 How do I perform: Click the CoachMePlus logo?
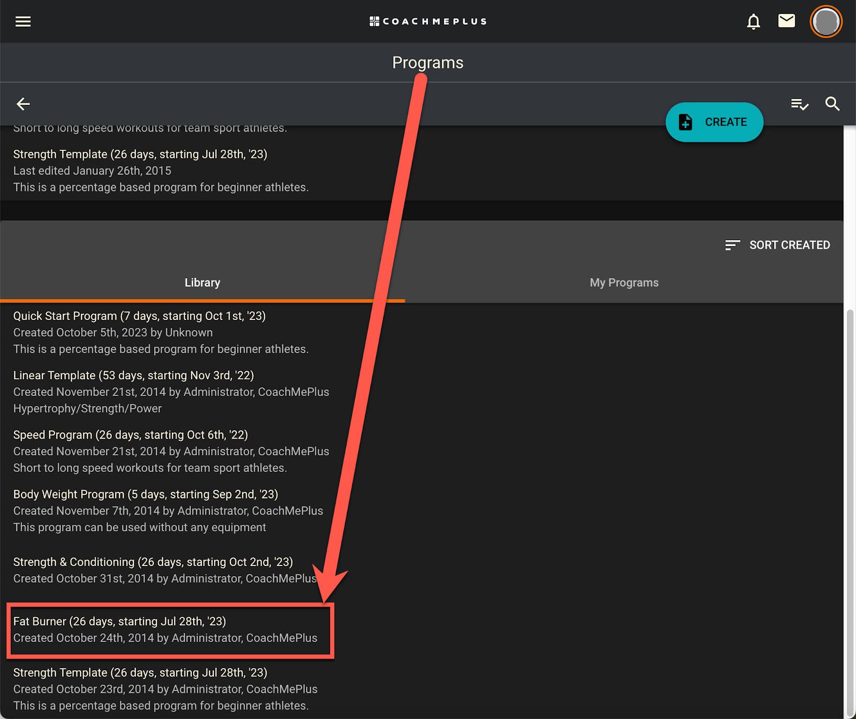click(x=428, y=21)
